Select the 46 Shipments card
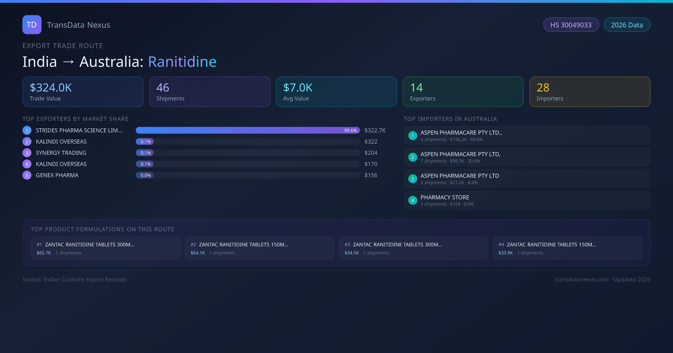 click(209, 92)
